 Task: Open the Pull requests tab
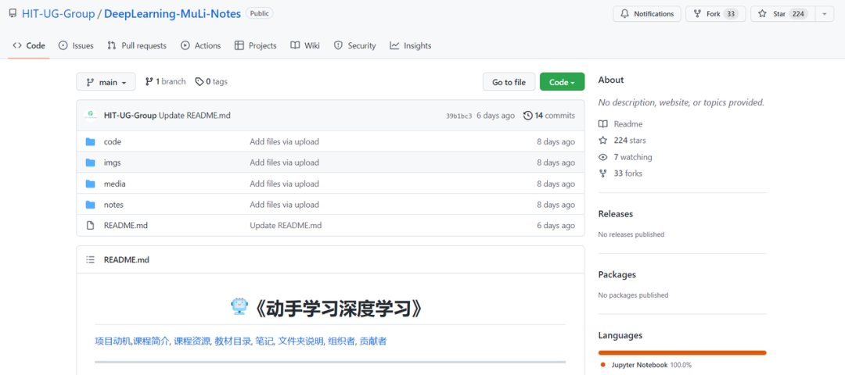137,46
